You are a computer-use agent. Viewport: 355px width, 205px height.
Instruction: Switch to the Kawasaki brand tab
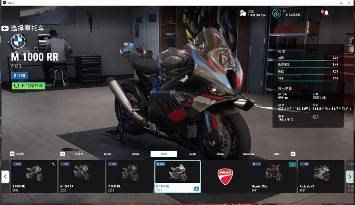pyautogui.click(x=248, y=154)
